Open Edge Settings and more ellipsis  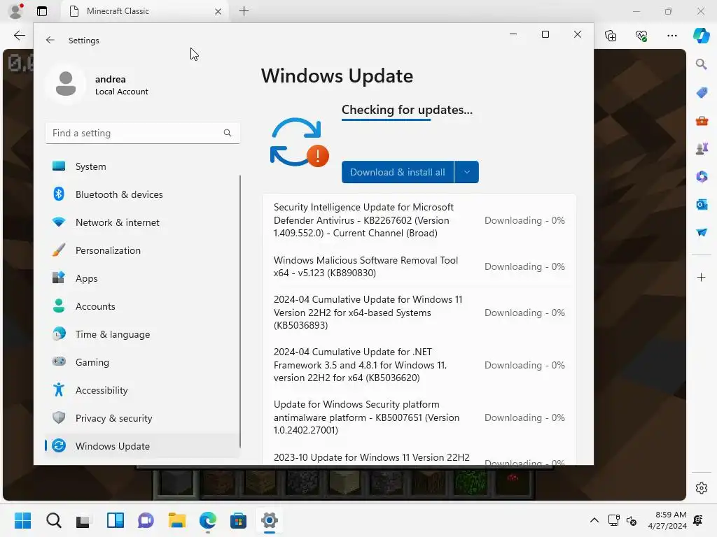(x=671, y=36)
